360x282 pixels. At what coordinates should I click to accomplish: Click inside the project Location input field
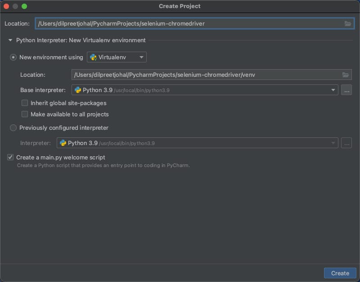point(180,24)
